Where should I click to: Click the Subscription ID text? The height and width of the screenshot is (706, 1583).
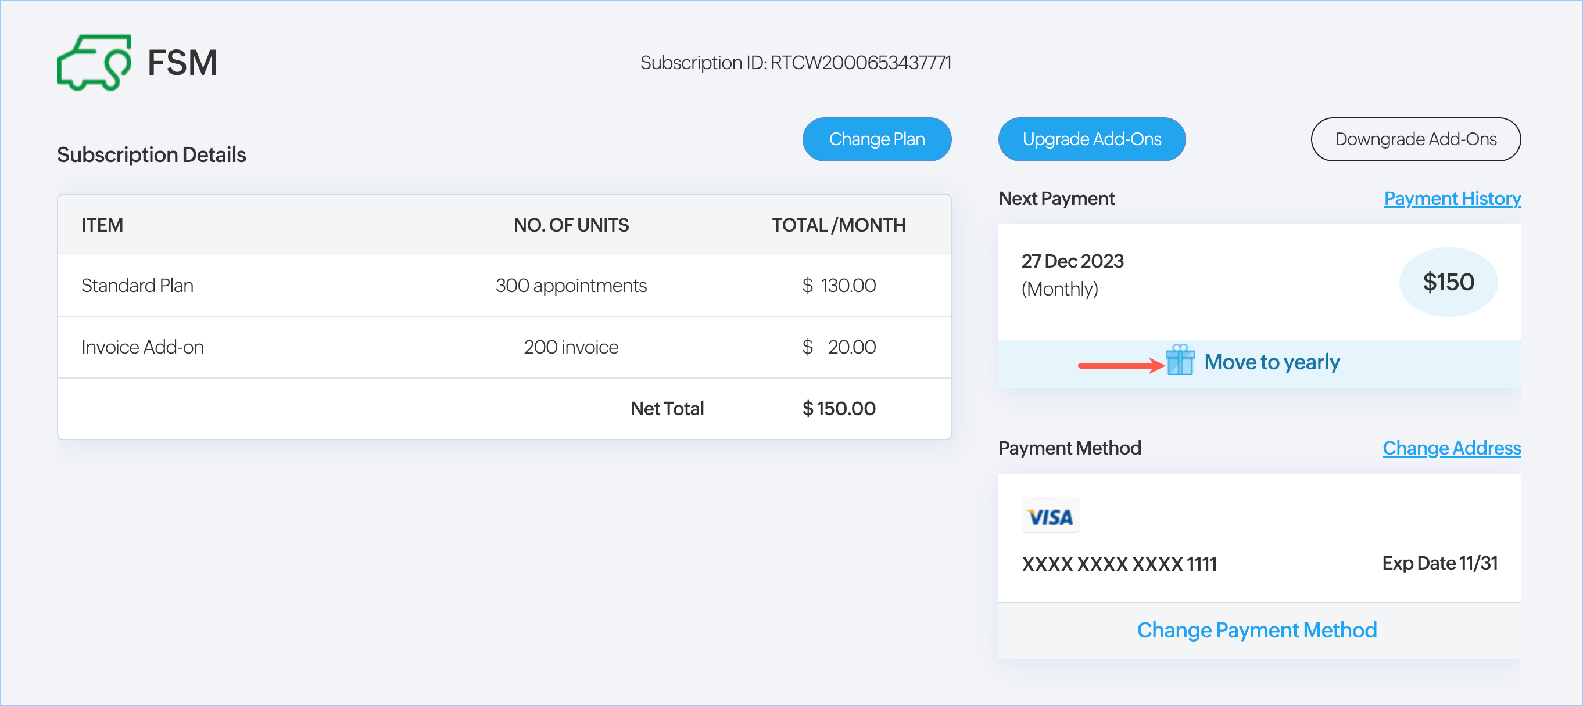click(795, 63)
